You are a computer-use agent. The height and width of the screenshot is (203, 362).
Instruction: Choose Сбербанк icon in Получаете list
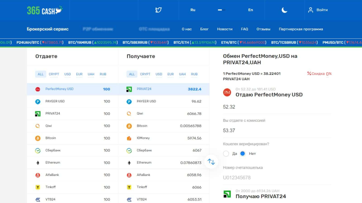click(x=129, y=151)
